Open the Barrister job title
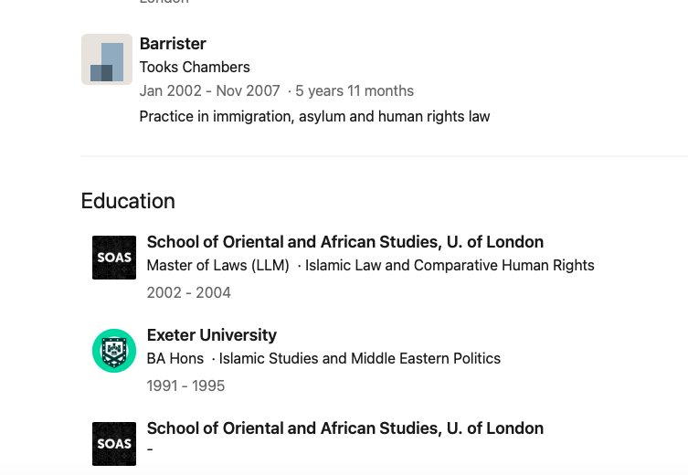 173,44
